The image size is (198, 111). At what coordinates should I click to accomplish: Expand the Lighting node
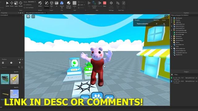pyautogui.click(x=172, y=22)
